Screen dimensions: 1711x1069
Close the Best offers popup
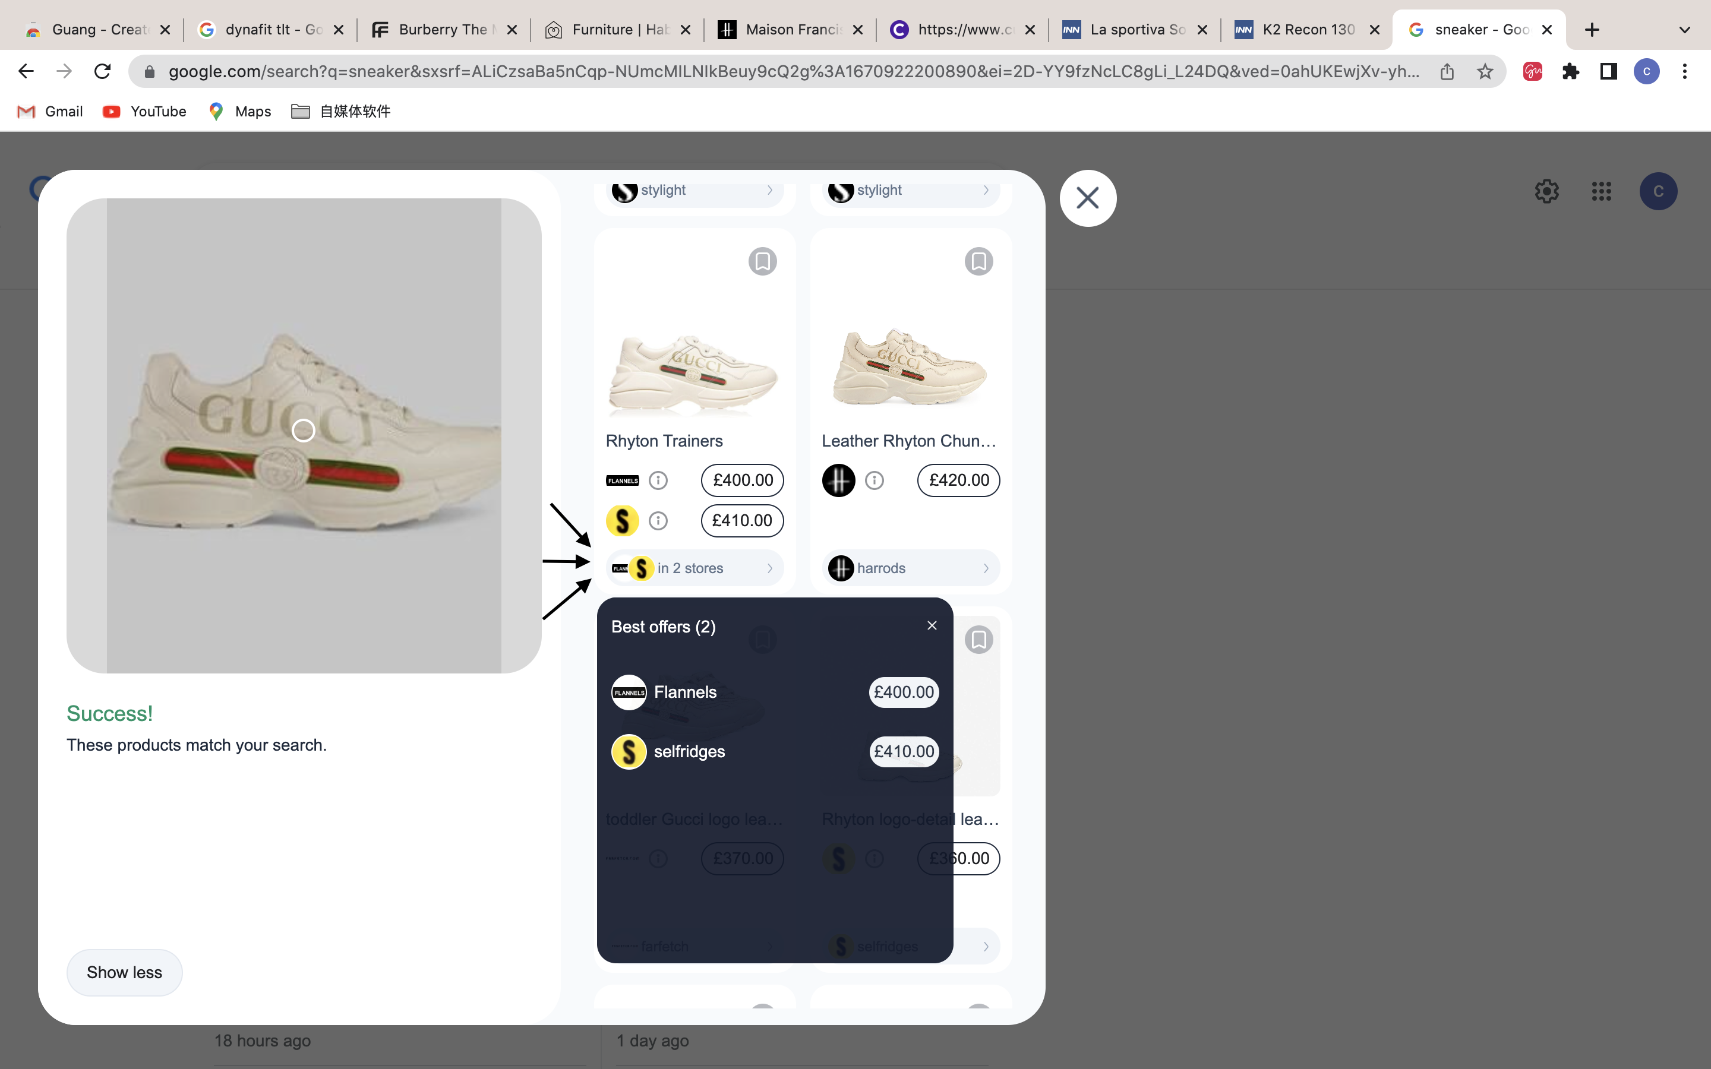coord(932,626)
